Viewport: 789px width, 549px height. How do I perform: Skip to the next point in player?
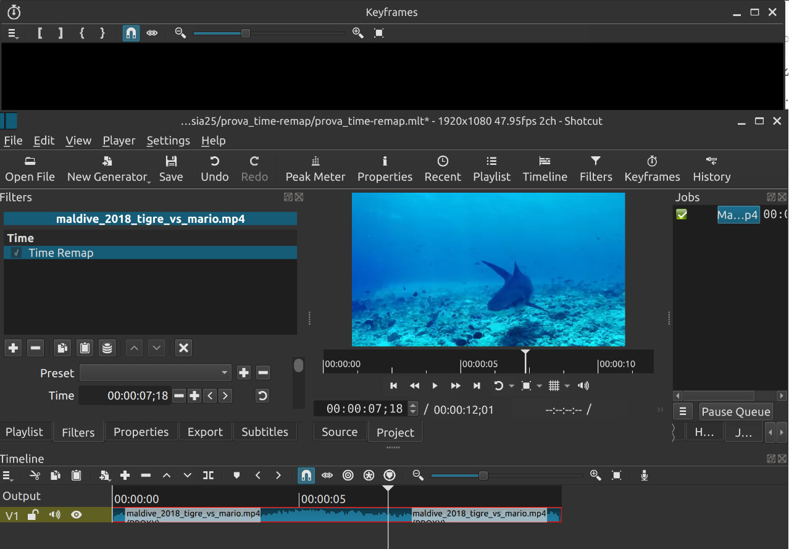point(477,386)
